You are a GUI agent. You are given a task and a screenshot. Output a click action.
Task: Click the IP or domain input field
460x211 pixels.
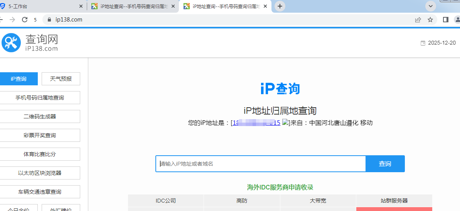pos(261,164)
